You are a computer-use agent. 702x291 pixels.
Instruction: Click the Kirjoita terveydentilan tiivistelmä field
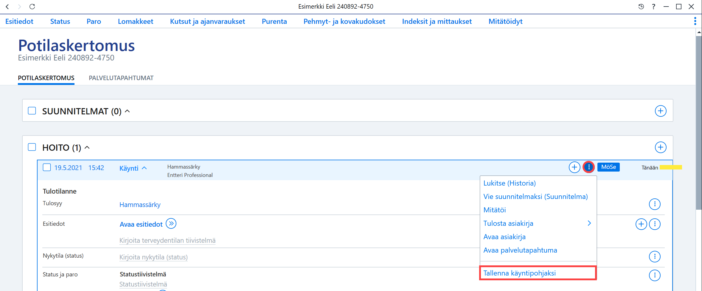[x=167, y=240]
